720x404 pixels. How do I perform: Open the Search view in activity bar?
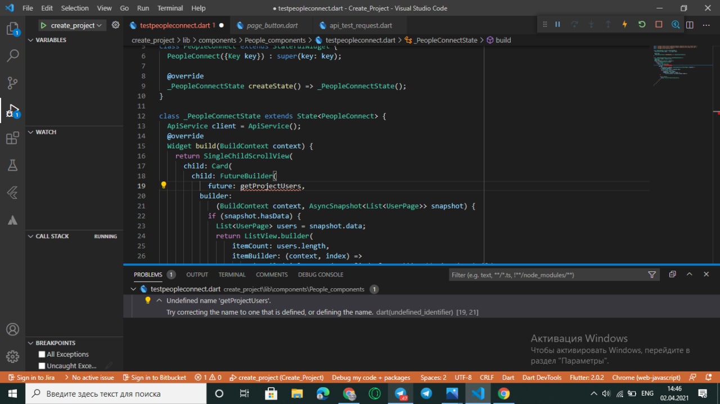pos(12,56)
